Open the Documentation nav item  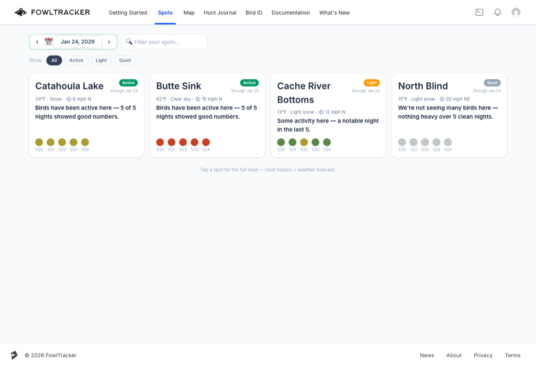pyautogui.click(x=290, y=12)
